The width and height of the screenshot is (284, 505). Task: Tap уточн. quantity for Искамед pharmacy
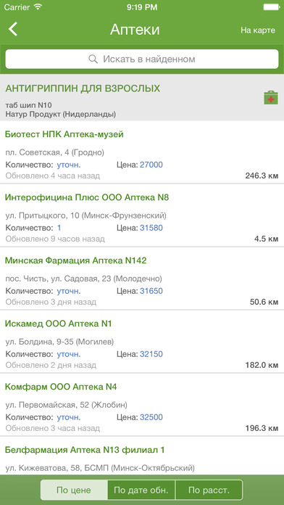point(69,355)
